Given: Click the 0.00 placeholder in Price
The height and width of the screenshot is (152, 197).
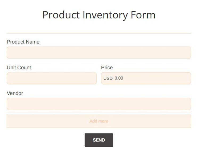Looking at the screenshot, I should (119, 78).
